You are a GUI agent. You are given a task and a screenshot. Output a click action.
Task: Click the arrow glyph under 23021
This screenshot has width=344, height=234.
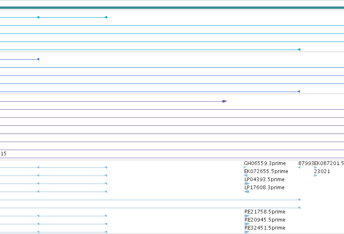[x=315, y=175]
